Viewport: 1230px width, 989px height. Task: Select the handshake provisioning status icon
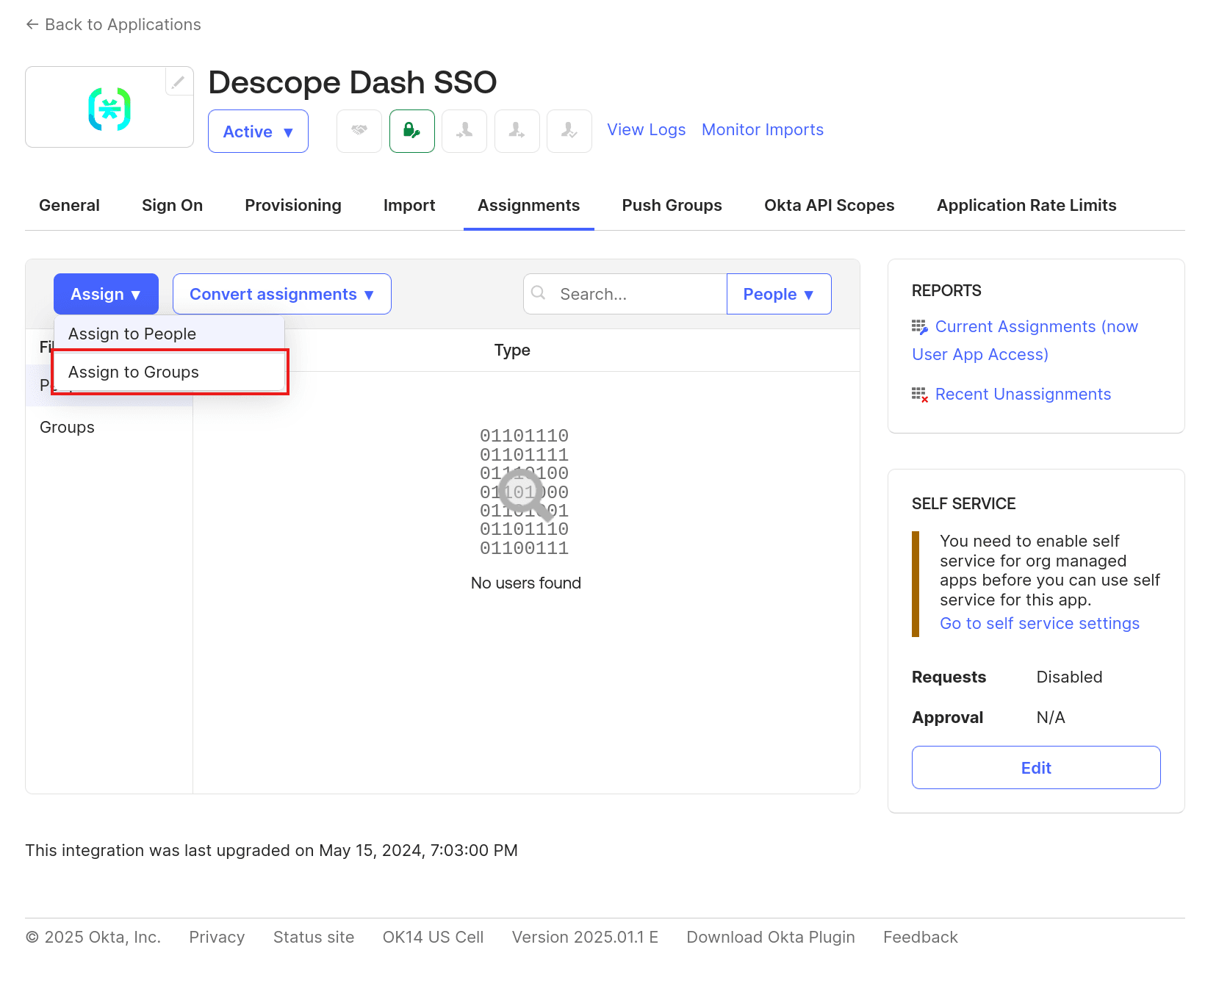[x=359, y=131]
